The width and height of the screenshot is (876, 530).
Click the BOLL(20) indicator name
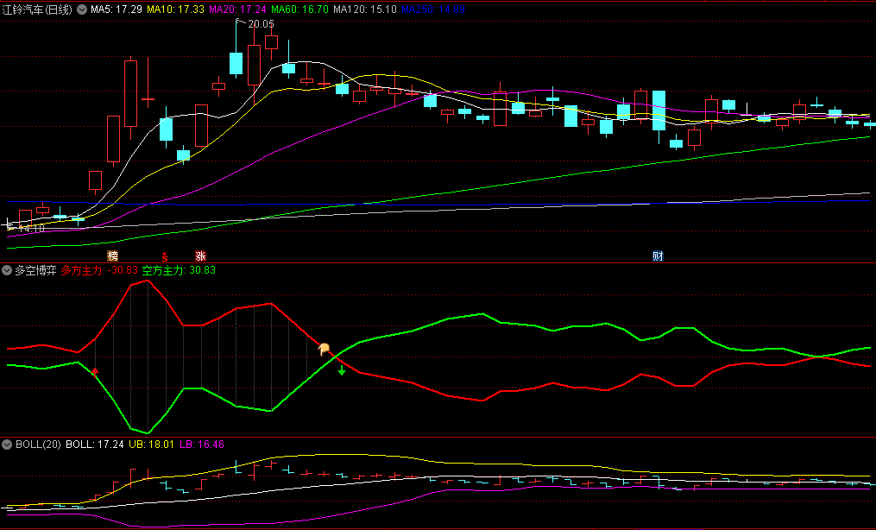point(38,445)
